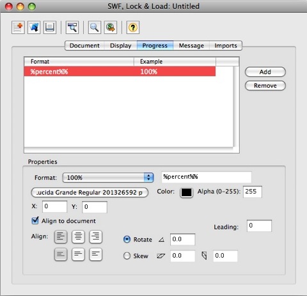The image size is (307, 296).
Task: Select the Rotate radio button
Action: (127, 240)
